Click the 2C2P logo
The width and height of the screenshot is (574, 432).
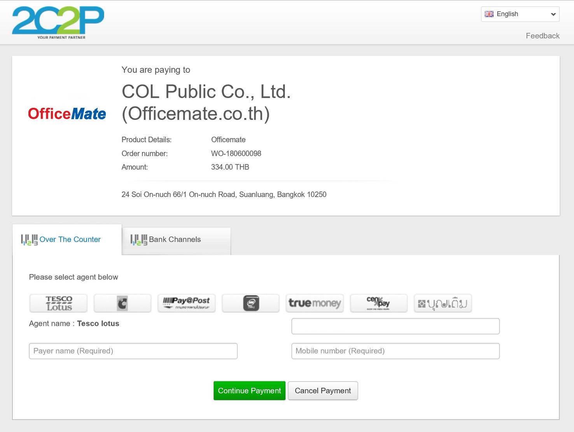pos(58,22)
